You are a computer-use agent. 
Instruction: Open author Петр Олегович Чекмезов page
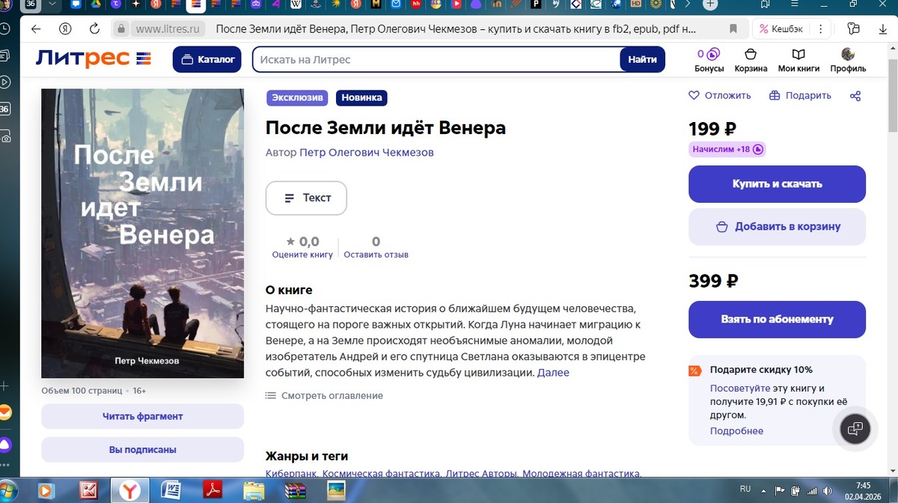pyautogui.click(x=367, y=152)
